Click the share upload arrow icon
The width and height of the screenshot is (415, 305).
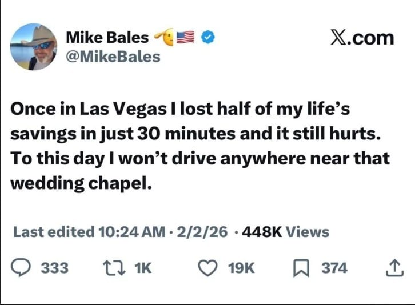coord(393,268)
